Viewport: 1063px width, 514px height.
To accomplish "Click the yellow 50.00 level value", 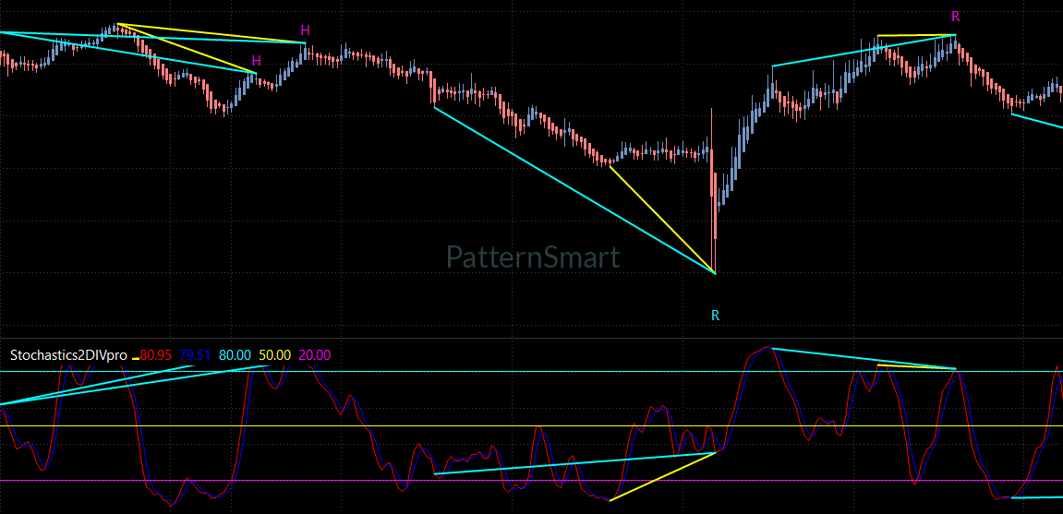I will [x=274, y=355].
